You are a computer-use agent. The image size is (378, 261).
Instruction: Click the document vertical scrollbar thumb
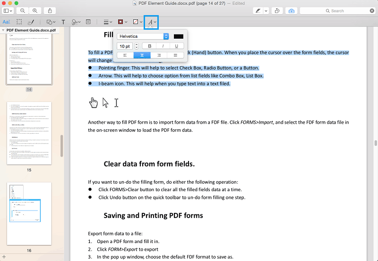pos(376,143)
